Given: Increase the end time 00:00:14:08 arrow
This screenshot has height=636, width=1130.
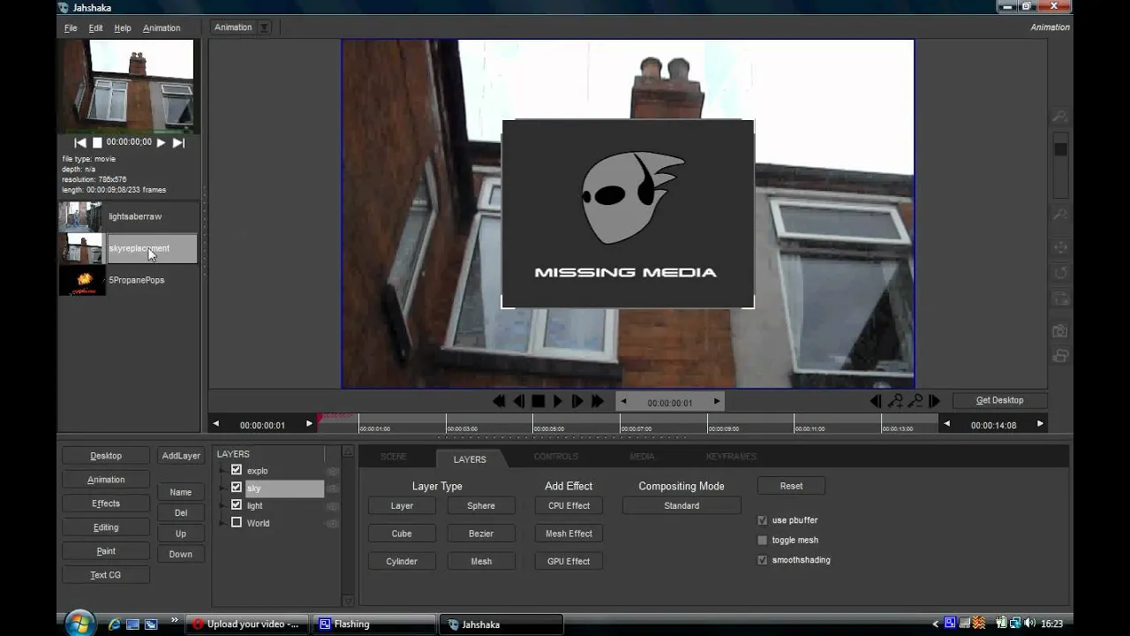Looking at the screenshot, I should (x=1040, y=424).
